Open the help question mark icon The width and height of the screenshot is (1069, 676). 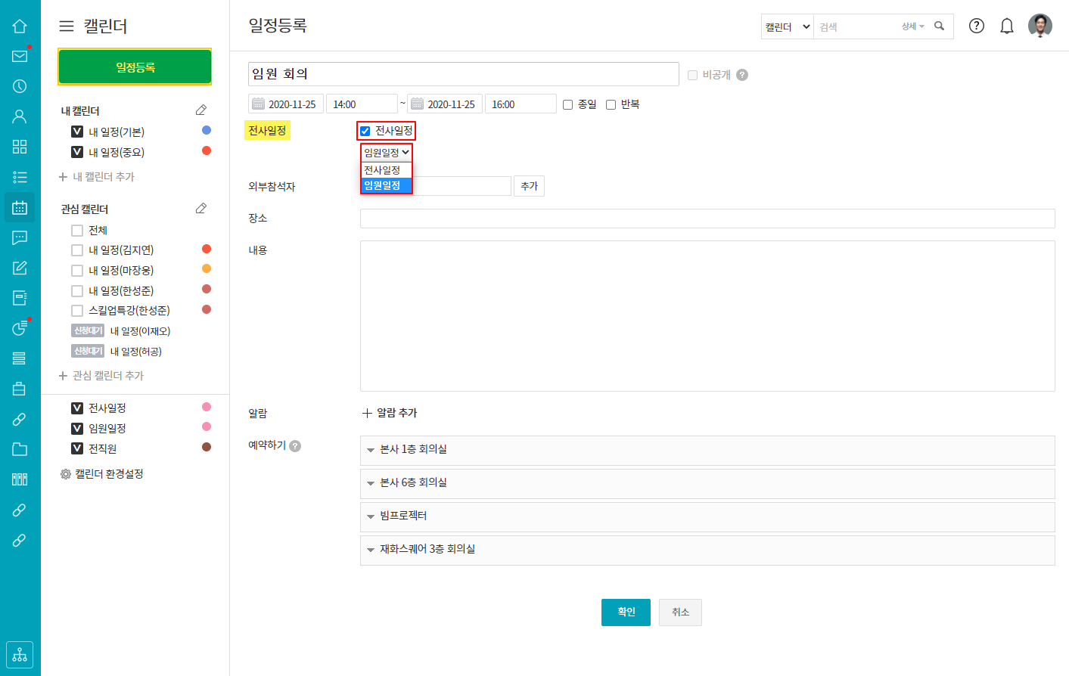pyautogui.click(x=977, y=26)
